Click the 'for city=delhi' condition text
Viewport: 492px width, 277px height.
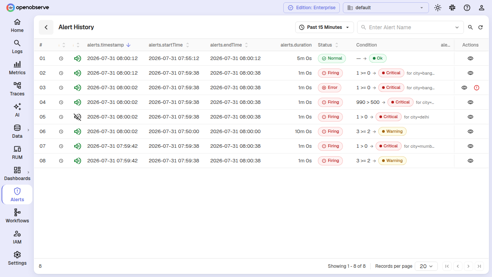[416, 117]
